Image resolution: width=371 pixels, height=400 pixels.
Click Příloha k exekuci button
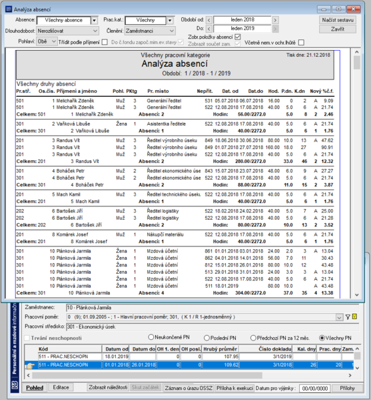pos(234,388)
